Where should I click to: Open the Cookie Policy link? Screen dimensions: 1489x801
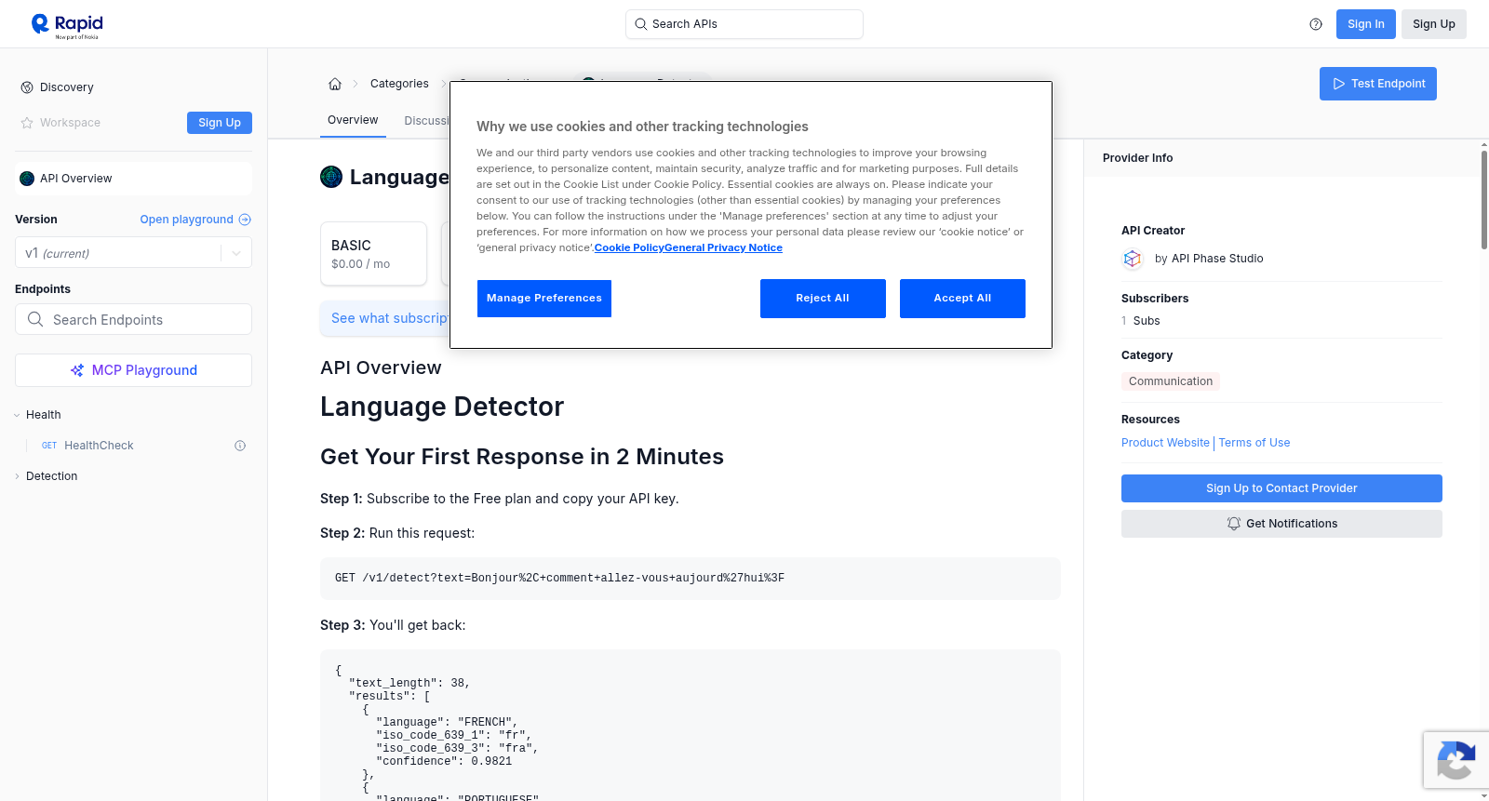click(629, 247)
